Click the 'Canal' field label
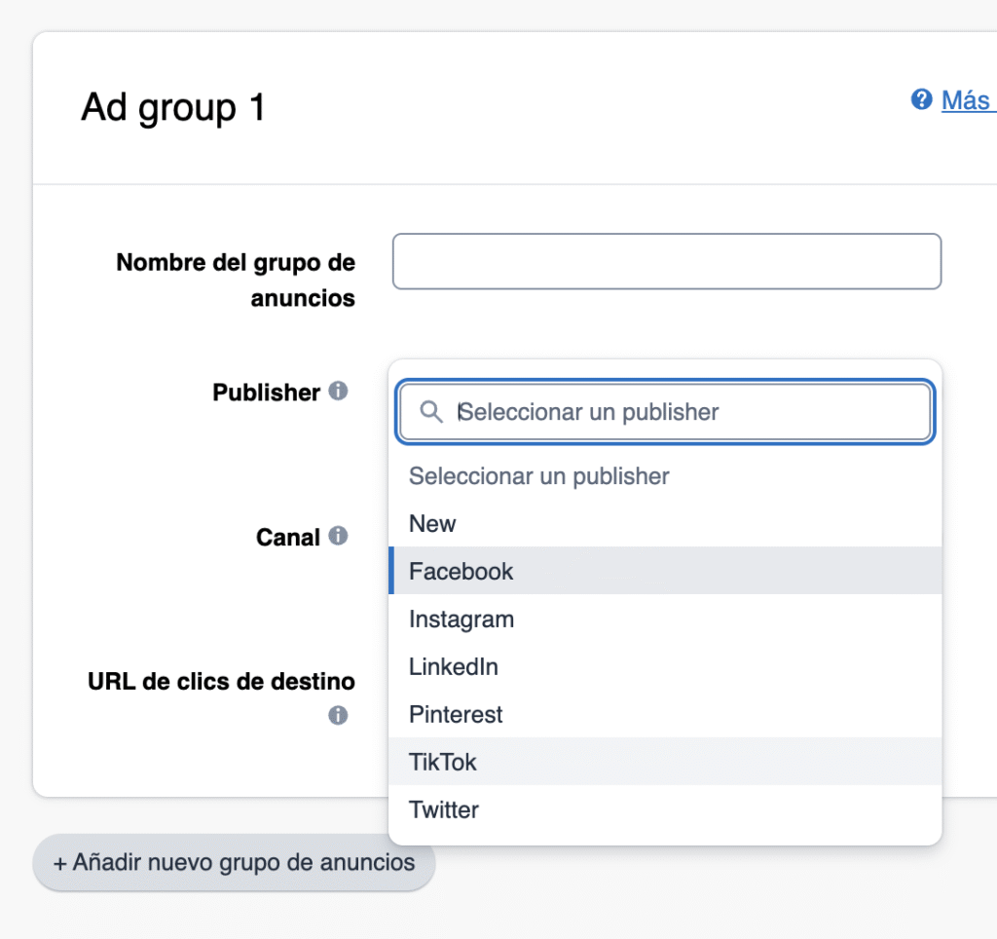997x939 pixels. pyautogui.click(x=287, y=538)
